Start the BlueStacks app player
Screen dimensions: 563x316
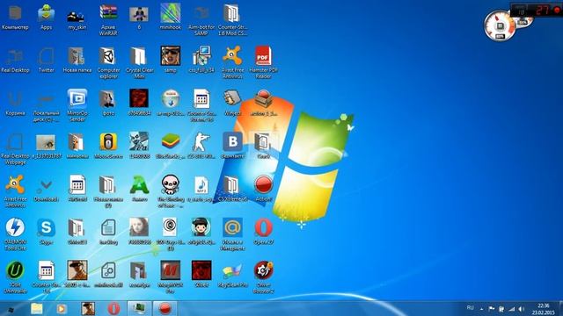pos(170,147)
